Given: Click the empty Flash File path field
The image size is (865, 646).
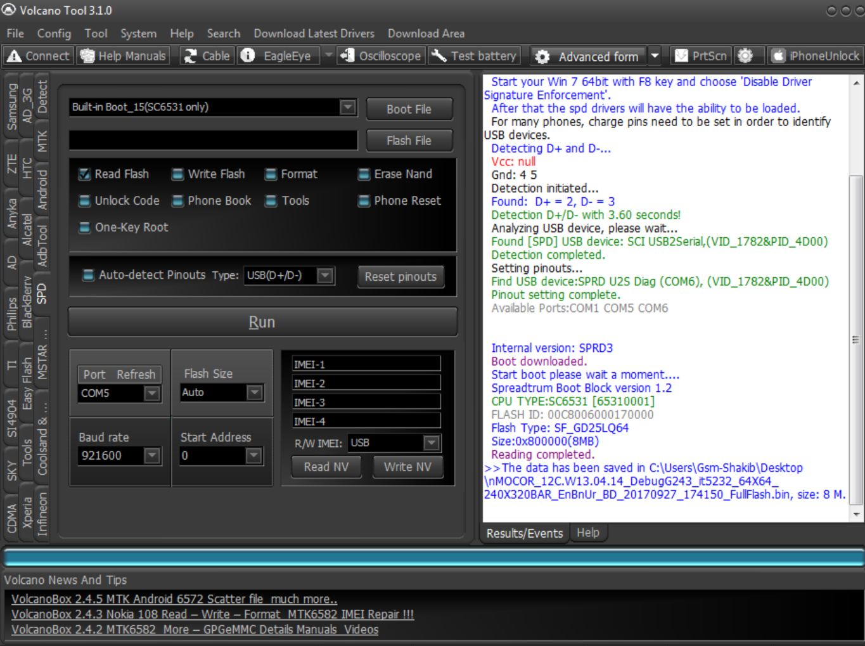Looking at the screenshot, I should 214,140.
